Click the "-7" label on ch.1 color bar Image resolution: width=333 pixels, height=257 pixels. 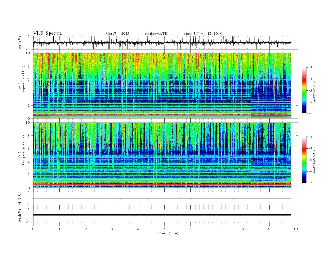[310, 113]
